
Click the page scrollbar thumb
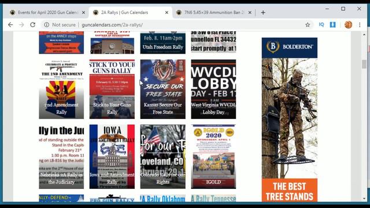pyautogui.click(x=364, y=64)
